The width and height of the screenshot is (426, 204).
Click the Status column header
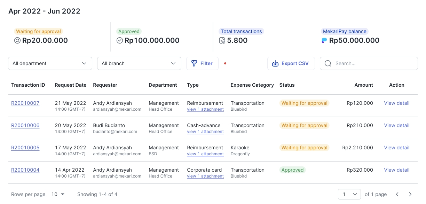287,85
